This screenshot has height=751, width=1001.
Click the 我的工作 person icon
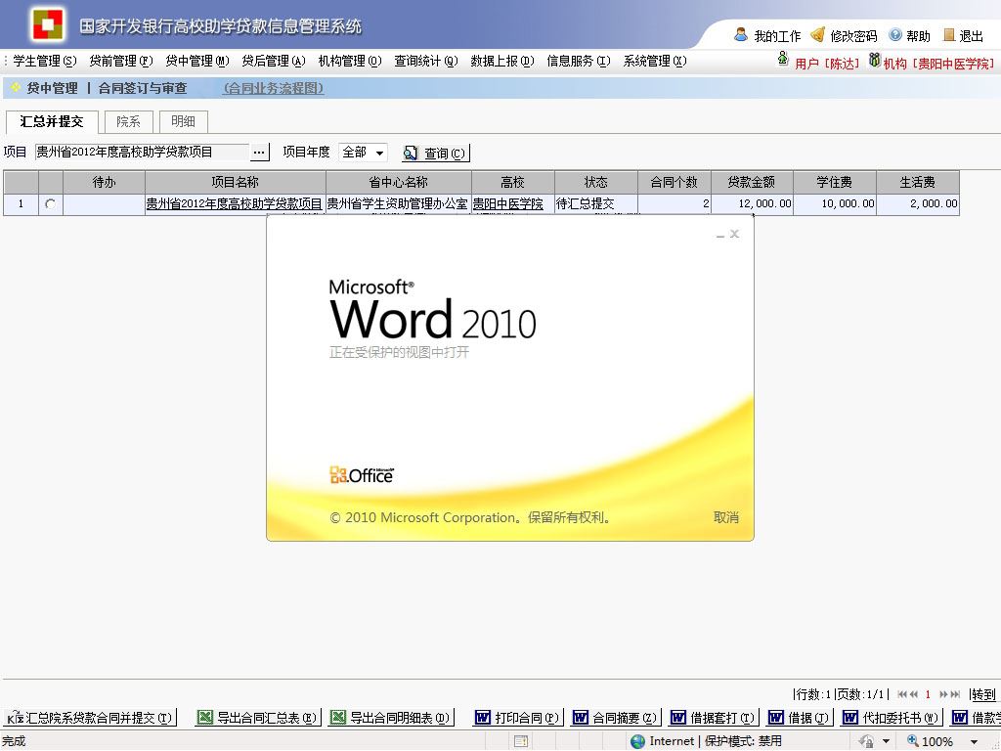(x=741, y=34)
